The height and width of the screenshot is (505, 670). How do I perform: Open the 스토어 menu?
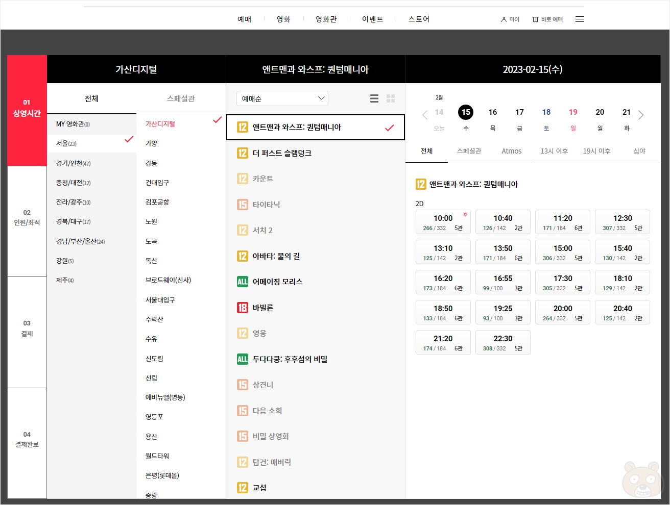click(x=419, y=19)
